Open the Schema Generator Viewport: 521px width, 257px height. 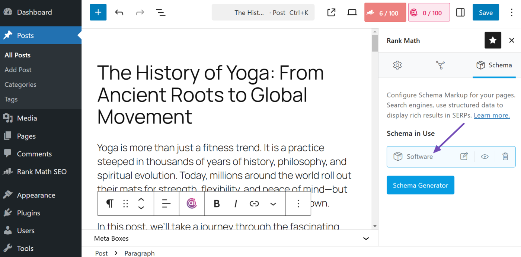(421, 185)
